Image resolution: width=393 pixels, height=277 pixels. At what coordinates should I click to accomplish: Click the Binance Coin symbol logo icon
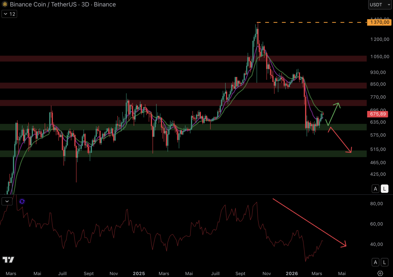(5, 4)
